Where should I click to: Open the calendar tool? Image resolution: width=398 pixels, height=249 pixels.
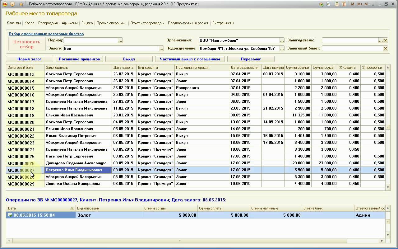pos(344,4)
